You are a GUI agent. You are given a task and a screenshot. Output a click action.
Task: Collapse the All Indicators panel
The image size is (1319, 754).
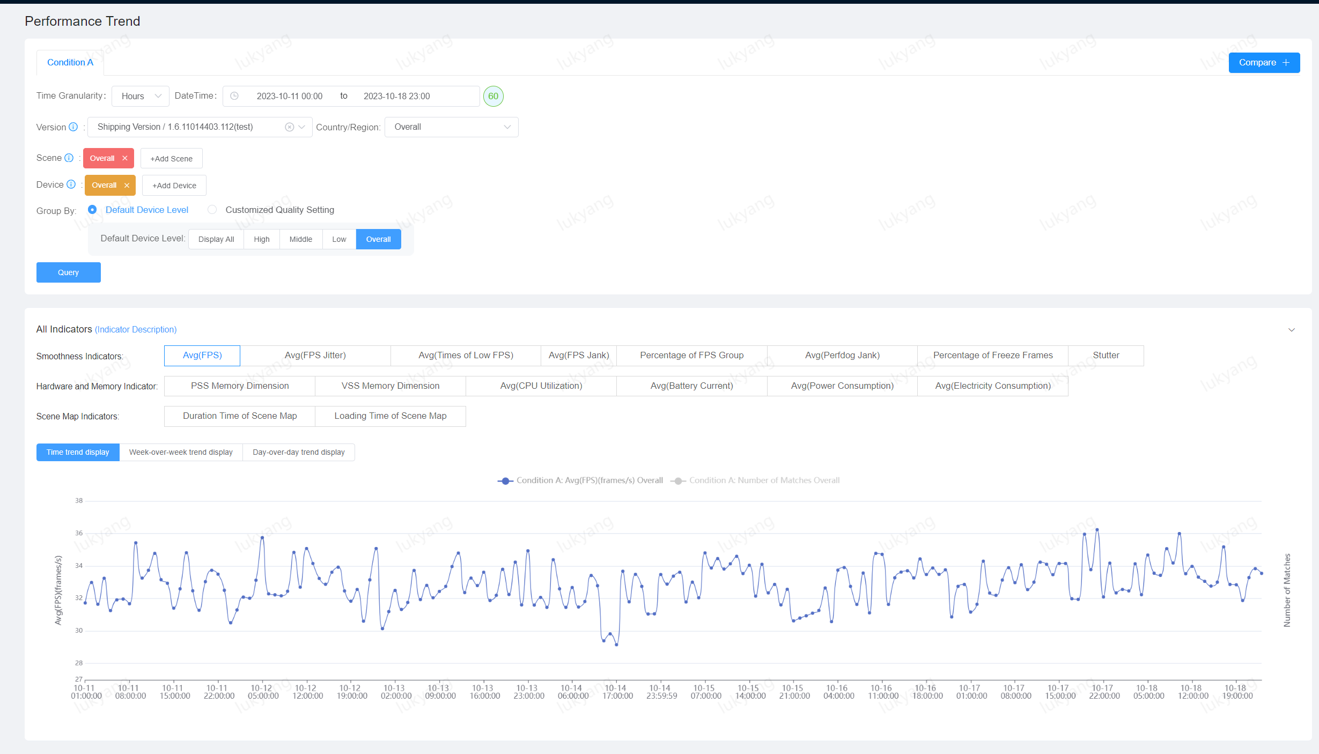[1291, 330]
